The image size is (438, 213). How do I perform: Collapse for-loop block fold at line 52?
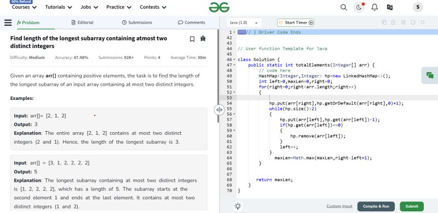(234, 92)
